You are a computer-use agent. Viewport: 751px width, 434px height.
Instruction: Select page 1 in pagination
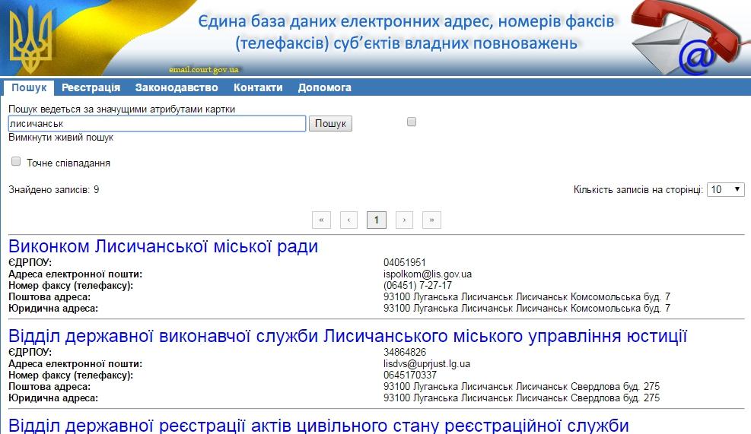[x=376, y=220]
